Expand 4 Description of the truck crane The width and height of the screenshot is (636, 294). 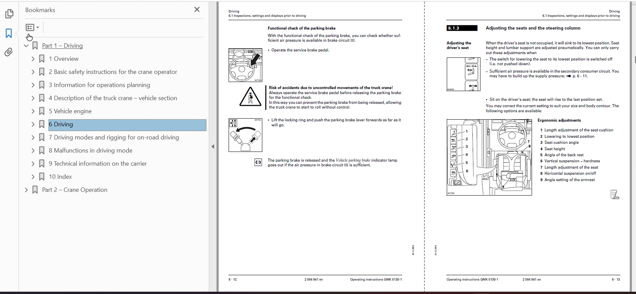coord(33,98)
